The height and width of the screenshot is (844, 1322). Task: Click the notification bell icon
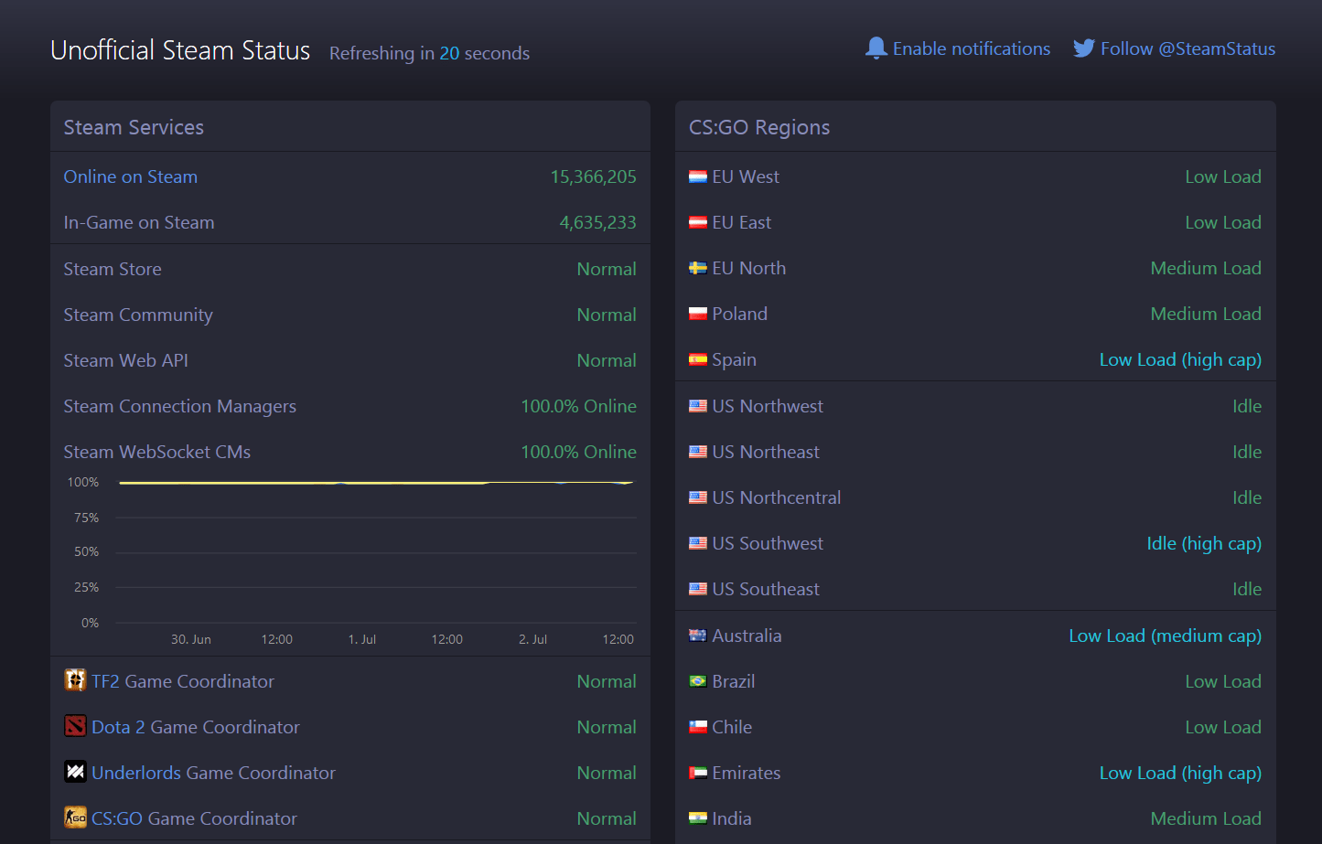[x=876, y=48]
